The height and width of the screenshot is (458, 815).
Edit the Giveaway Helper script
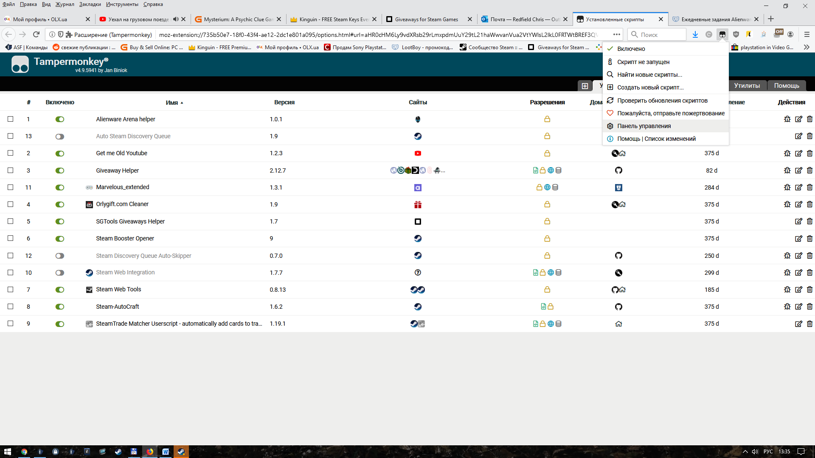point(798,170)
